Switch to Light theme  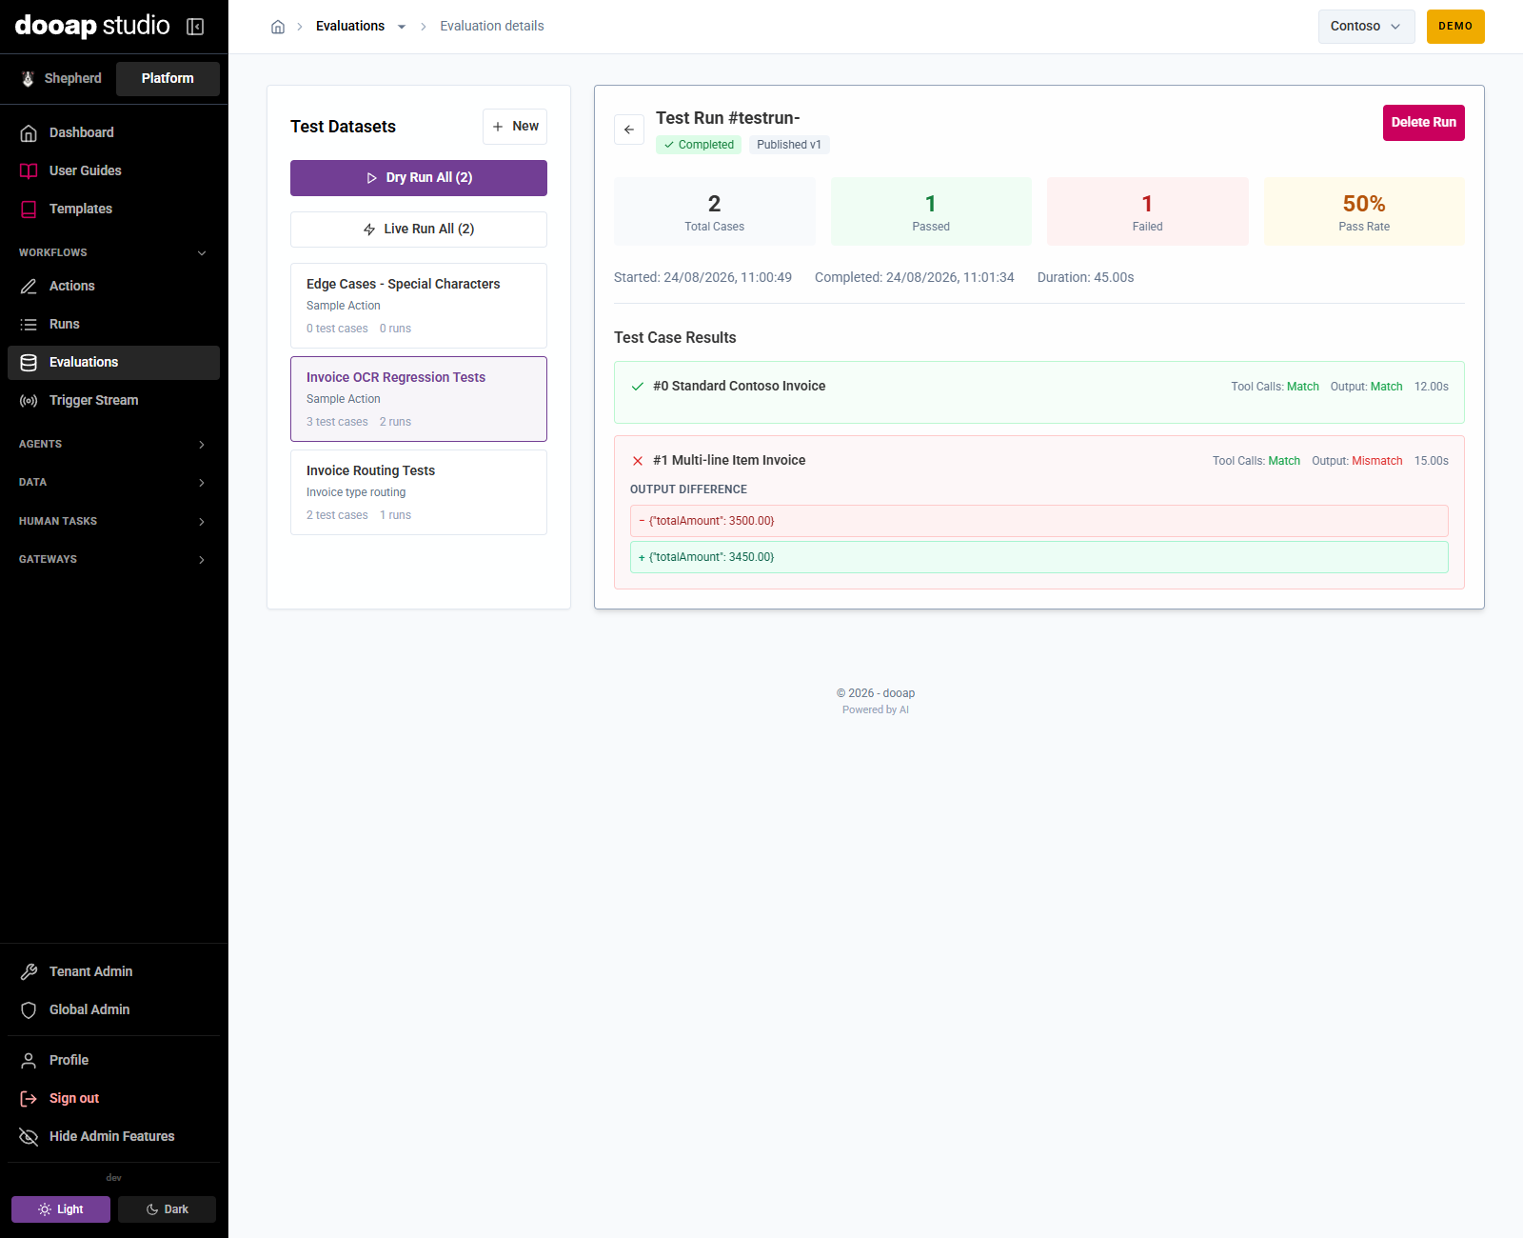click(x=61, y=1209)
